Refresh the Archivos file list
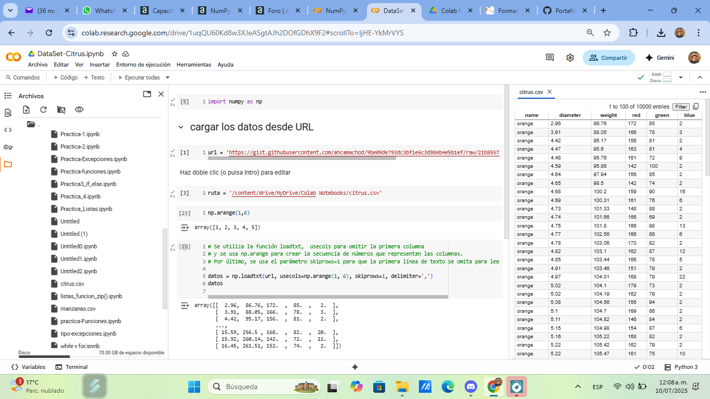Image resolution: width=710 pixels, height=399 pixels. (x=44, y=110)
